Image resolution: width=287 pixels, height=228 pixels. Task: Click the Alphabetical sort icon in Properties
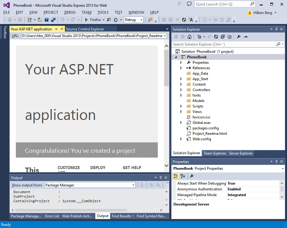click(183, 176)
